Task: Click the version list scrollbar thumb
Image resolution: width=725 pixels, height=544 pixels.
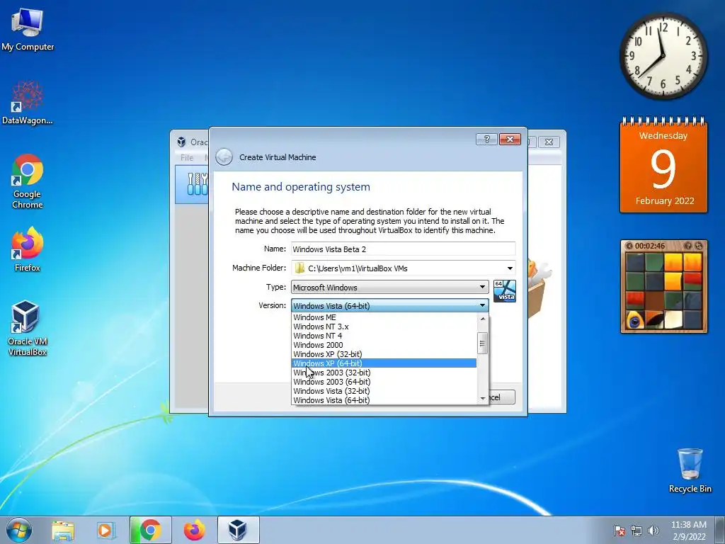Action: [483, 344]
